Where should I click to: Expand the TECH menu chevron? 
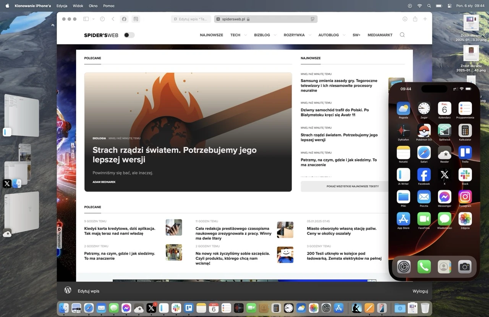pyautogui.click(x=246, y=35)
